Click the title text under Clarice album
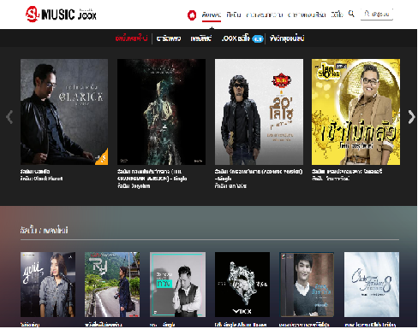This screenshot has height=329, width=418. (35, 171)
